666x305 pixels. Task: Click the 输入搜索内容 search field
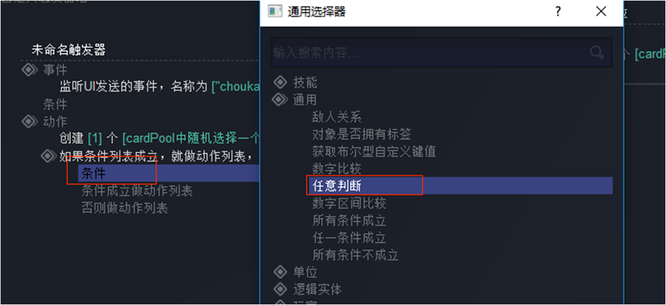point(442,53)
